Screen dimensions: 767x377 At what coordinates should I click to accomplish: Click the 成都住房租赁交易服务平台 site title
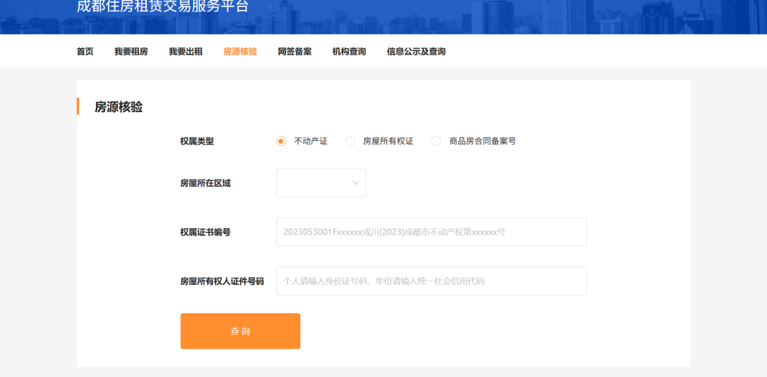click(163, 6)
